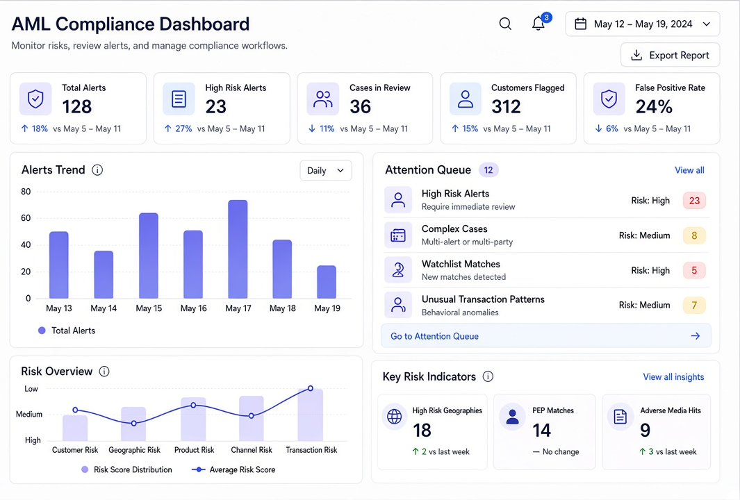
Task: Open the Unusual Transaction Patterns row
Action: coord(546,305)
